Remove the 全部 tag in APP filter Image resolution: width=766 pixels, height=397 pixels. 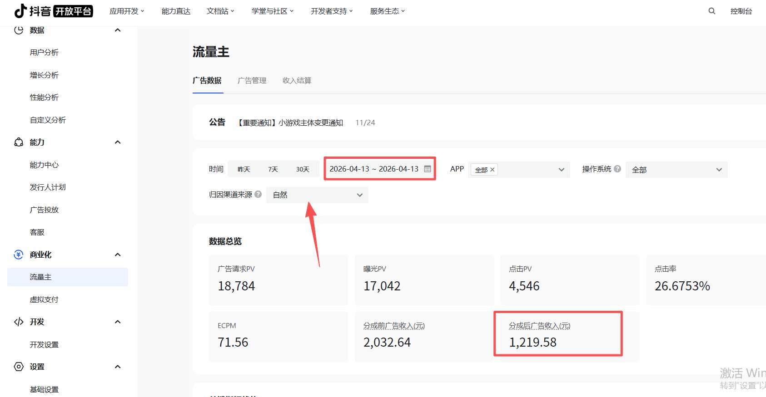coord(492,170)
